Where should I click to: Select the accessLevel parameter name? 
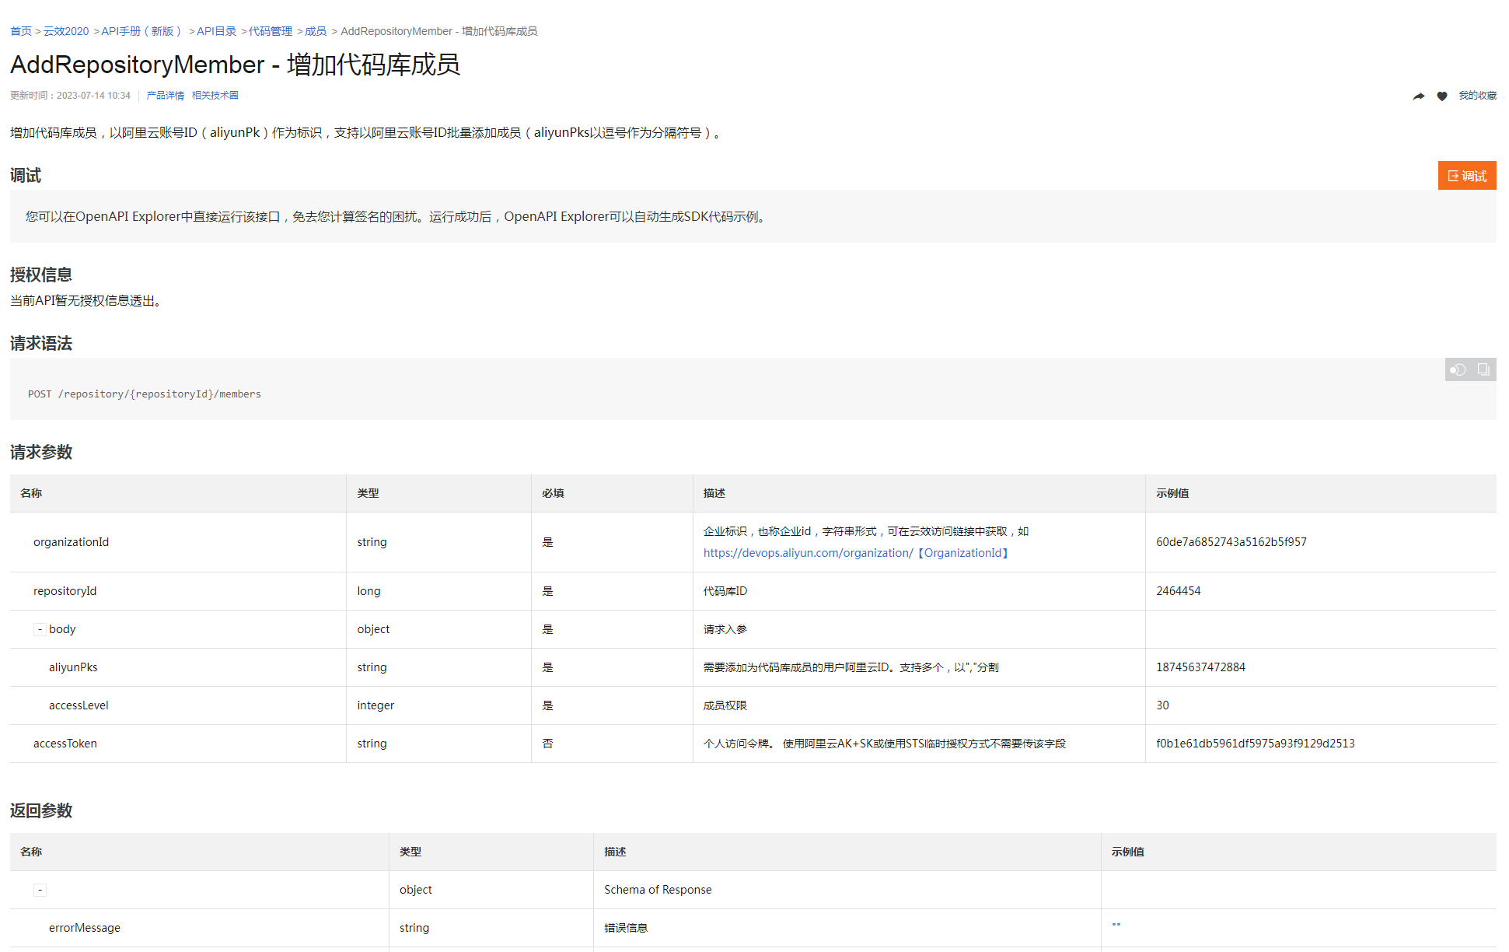79,705
